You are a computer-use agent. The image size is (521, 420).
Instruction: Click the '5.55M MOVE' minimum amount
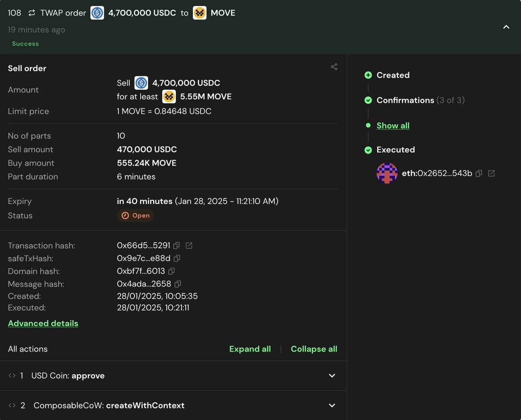(206, 97)
